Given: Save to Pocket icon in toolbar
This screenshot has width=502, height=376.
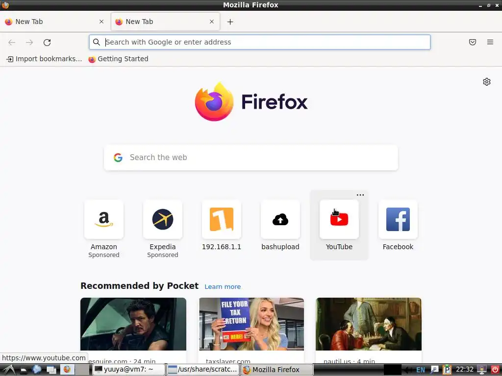Looking at the screenshot, I should click(473, 42).
